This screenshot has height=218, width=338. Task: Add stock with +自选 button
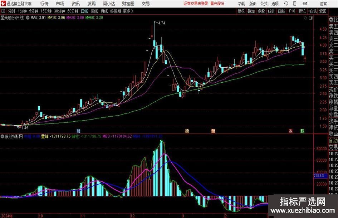coord(313,11)
